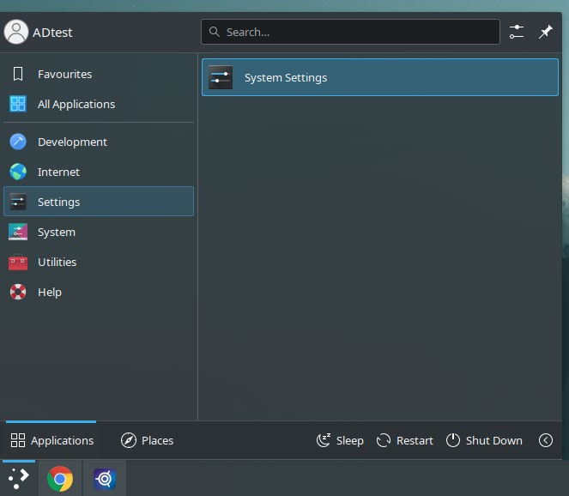Select the Settings category
This screenshot has height=496, width=569.
pos(99,202)
